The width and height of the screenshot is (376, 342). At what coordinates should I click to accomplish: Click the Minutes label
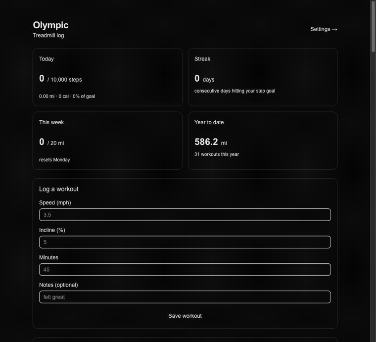coord(48,257)
